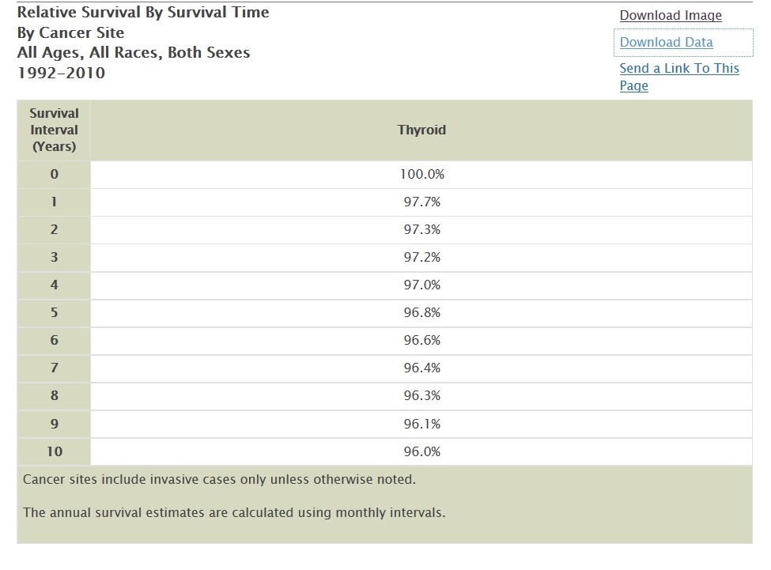This screenshot has width=771, height=570.
Task: Click the 96.8% five-year survival value
Action: click(x=421, y=313)
